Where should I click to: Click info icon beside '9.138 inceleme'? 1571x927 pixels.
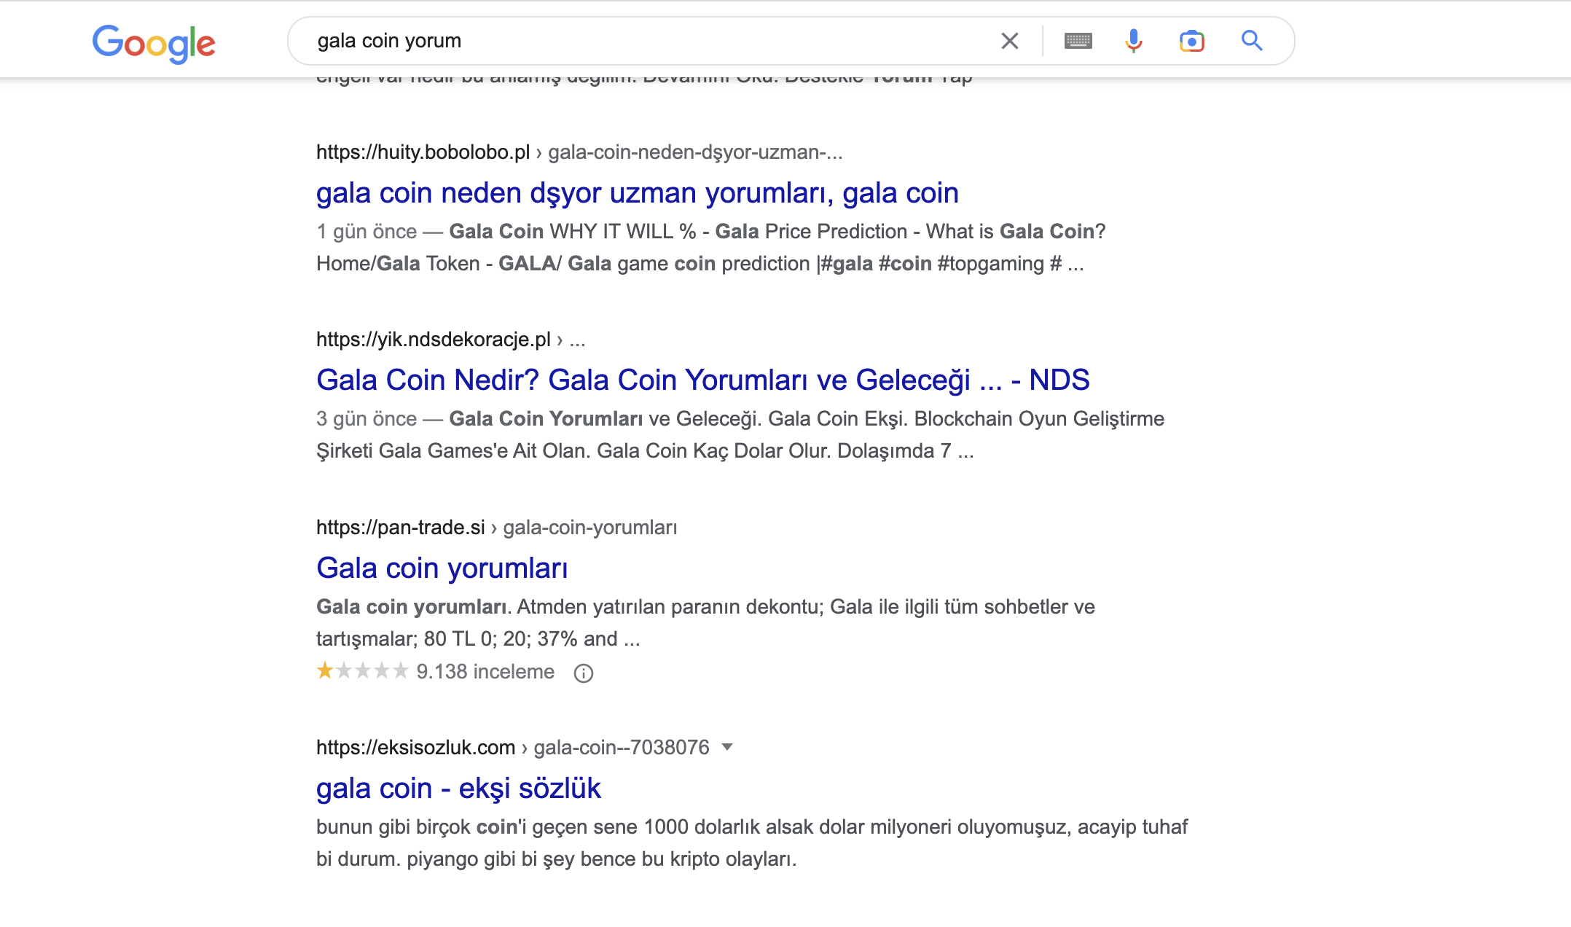(583, 673)
